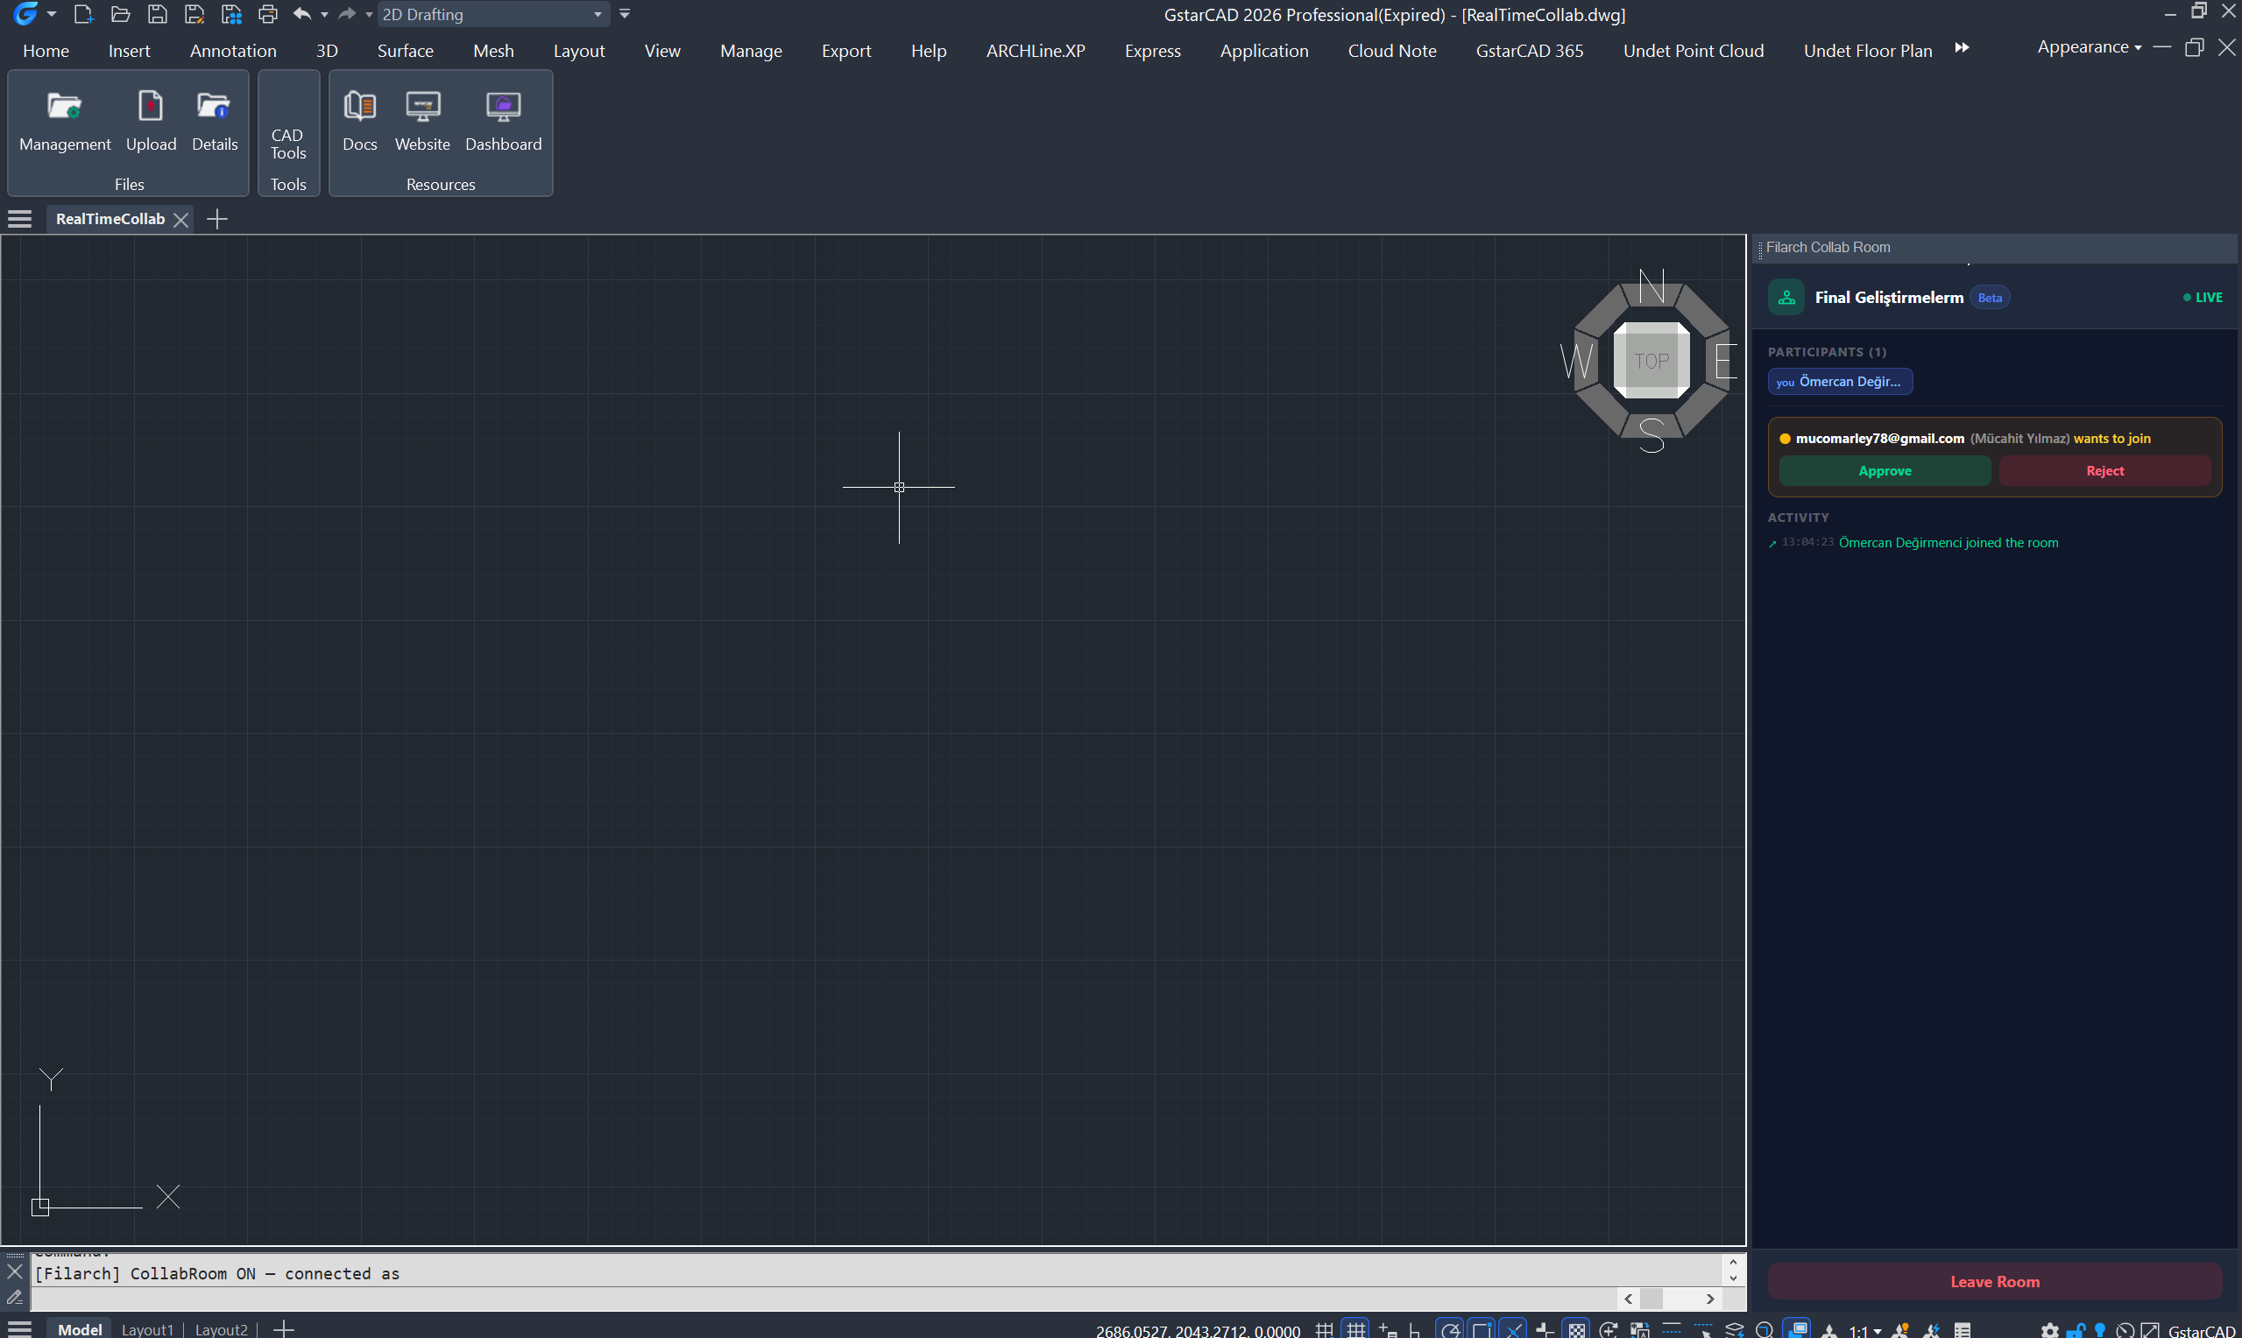Reject the join request
The height and width of the screenshot is (1338, 2242).
pos(2104,470)
